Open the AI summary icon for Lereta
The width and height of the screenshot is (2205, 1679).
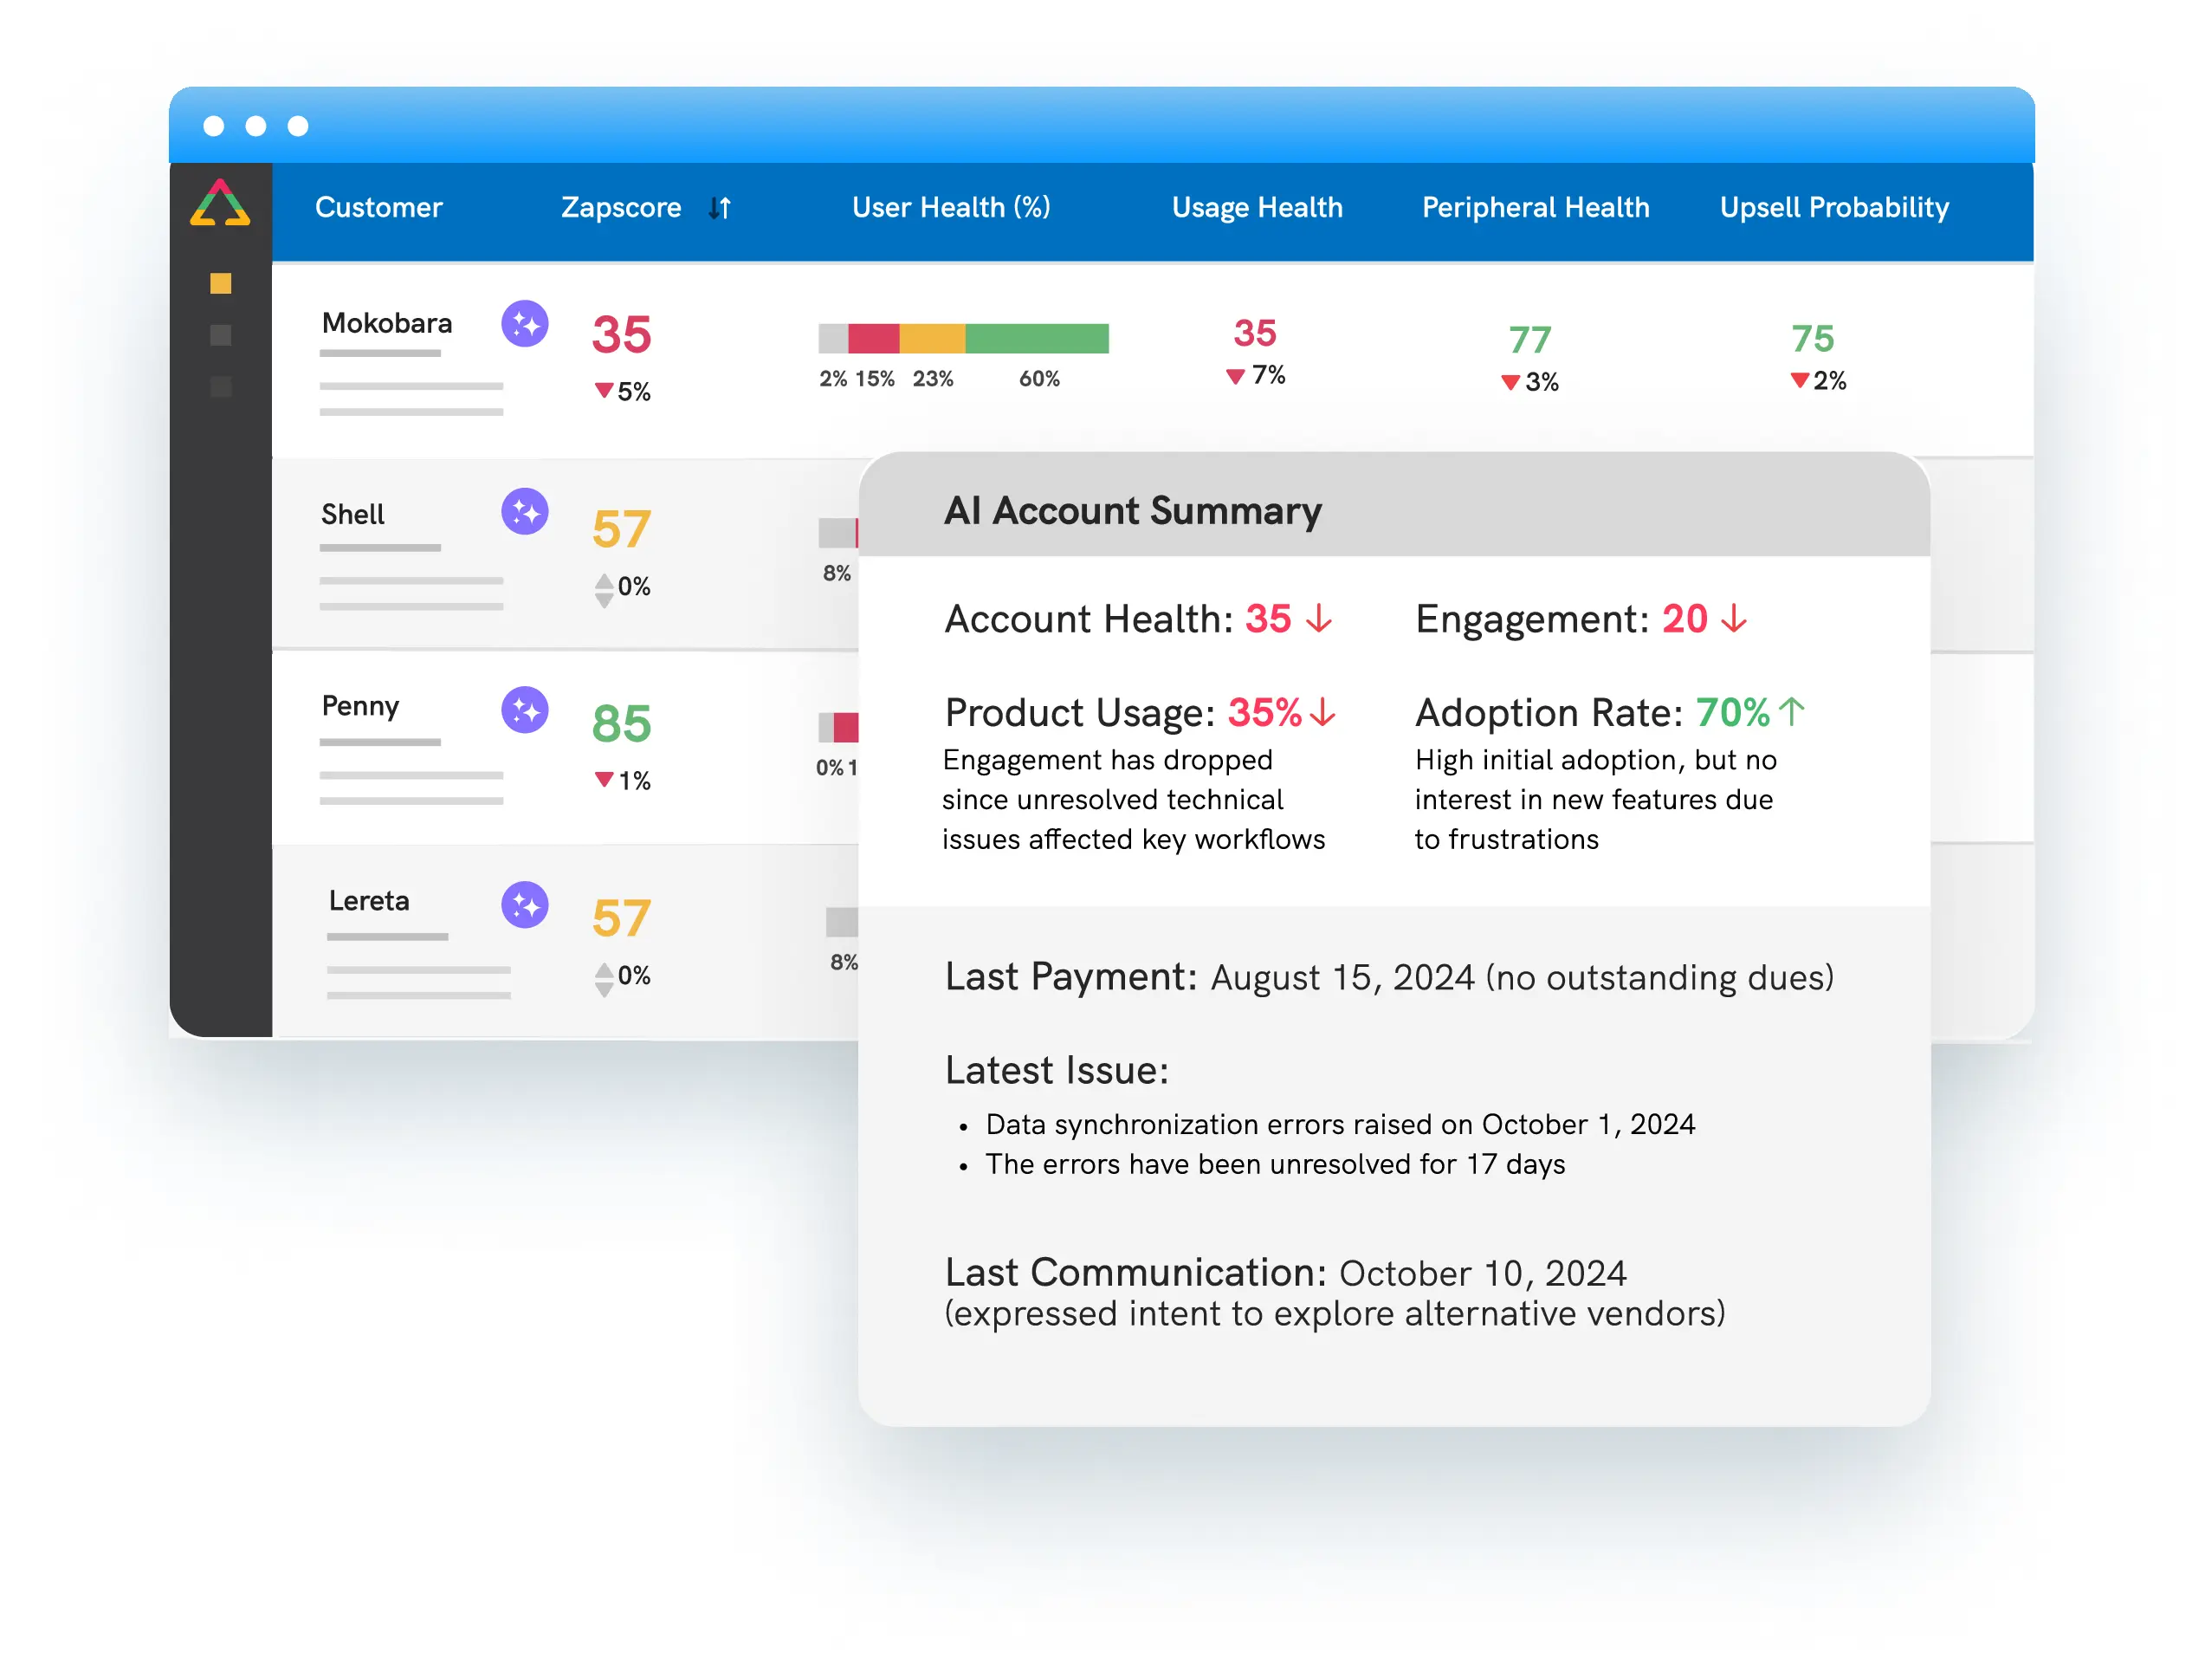click(x=525, y=904)
